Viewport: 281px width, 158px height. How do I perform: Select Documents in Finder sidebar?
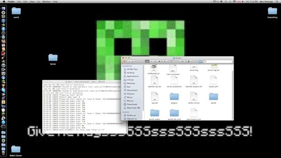point(133,90)
